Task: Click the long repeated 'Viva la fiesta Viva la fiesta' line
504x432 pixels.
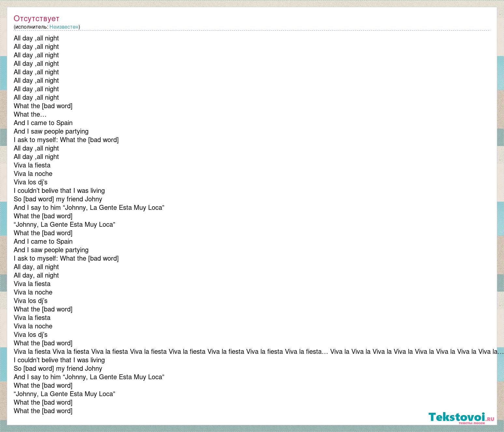Action: (x=259, y=352)
